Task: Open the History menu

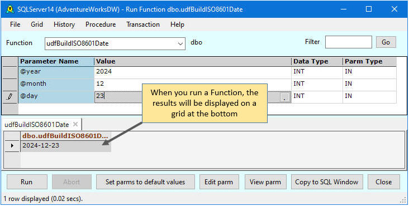Action: tap(64, 24)
